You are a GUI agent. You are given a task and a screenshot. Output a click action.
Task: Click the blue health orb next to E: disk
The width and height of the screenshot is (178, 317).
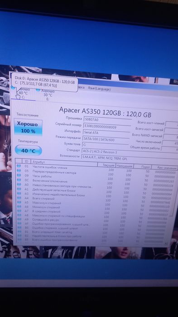(38, 90)
